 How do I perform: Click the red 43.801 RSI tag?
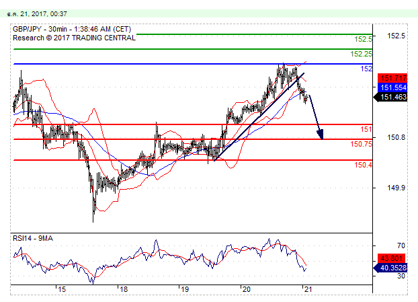click(x=391, y=258)
